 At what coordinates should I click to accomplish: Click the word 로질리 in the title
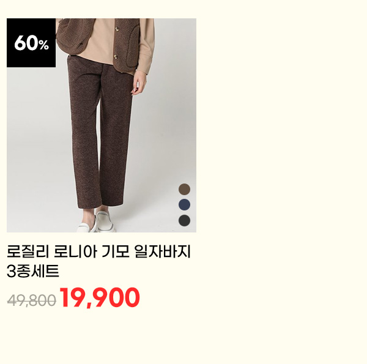(x=28, y=251)
